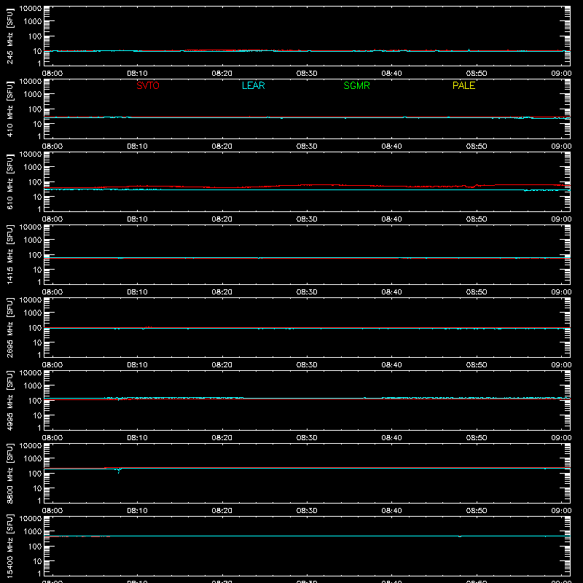Click the 08:30 tick label below 245 MHz plot
Viewport: 583px width, 583px height.
click(307, 74)
